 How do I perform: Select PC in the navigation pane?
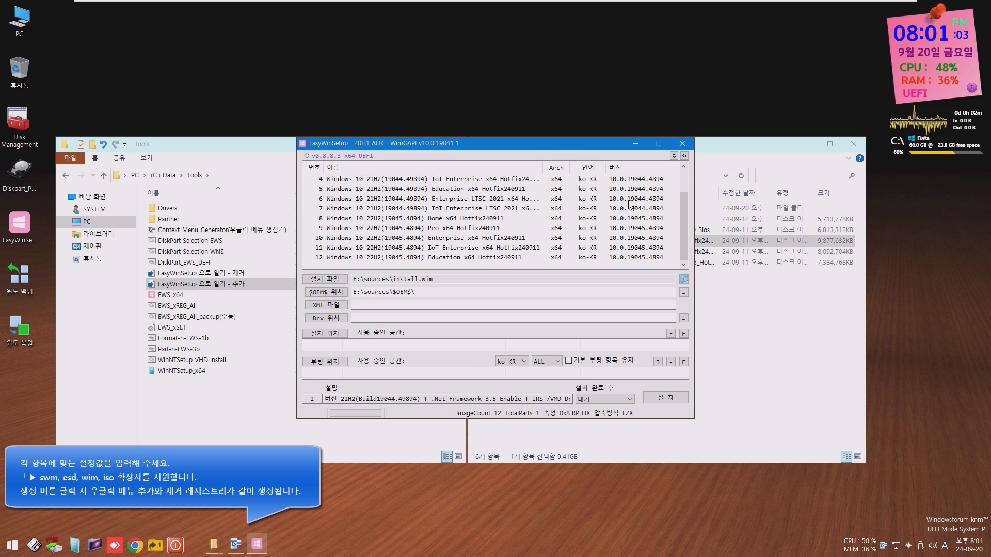[87, 221]
